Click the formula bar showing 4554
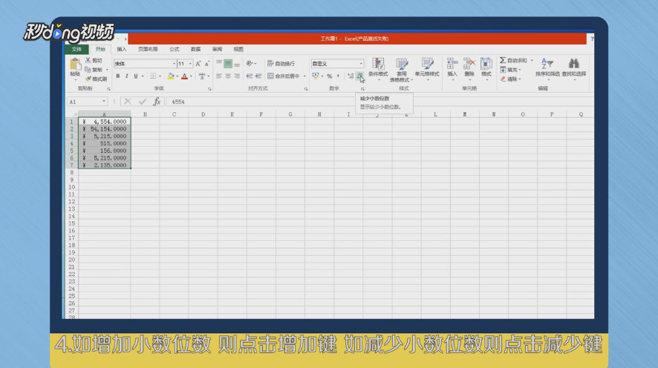The width and height of the screenshot is (658, 368). pyautogui.click(x=378, y=102)
